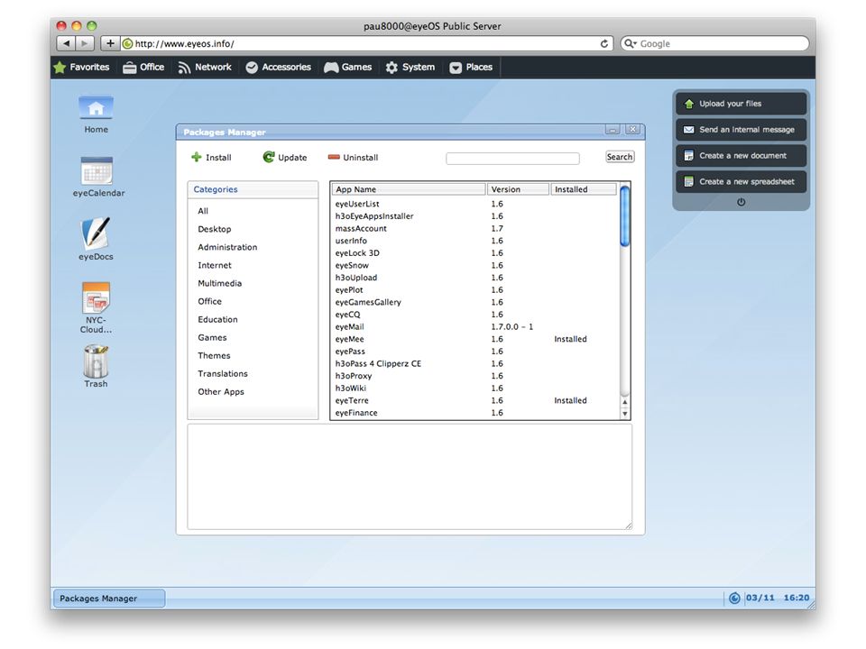This screenshot has height=649, width=866.
Task: Select the Translations category
Action: [223, 373]
